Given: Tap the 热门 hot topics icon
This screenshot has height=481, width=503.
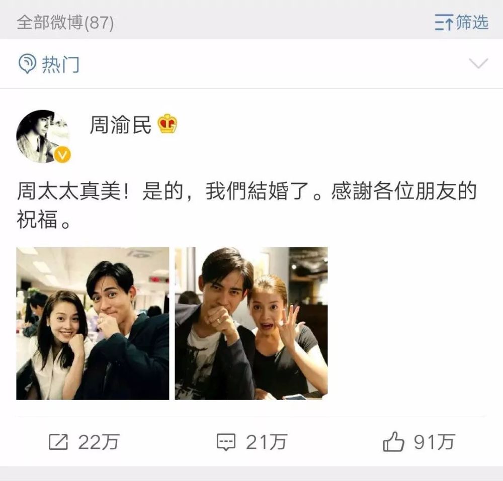Looking at the screenshot, I should pos(27,64).
